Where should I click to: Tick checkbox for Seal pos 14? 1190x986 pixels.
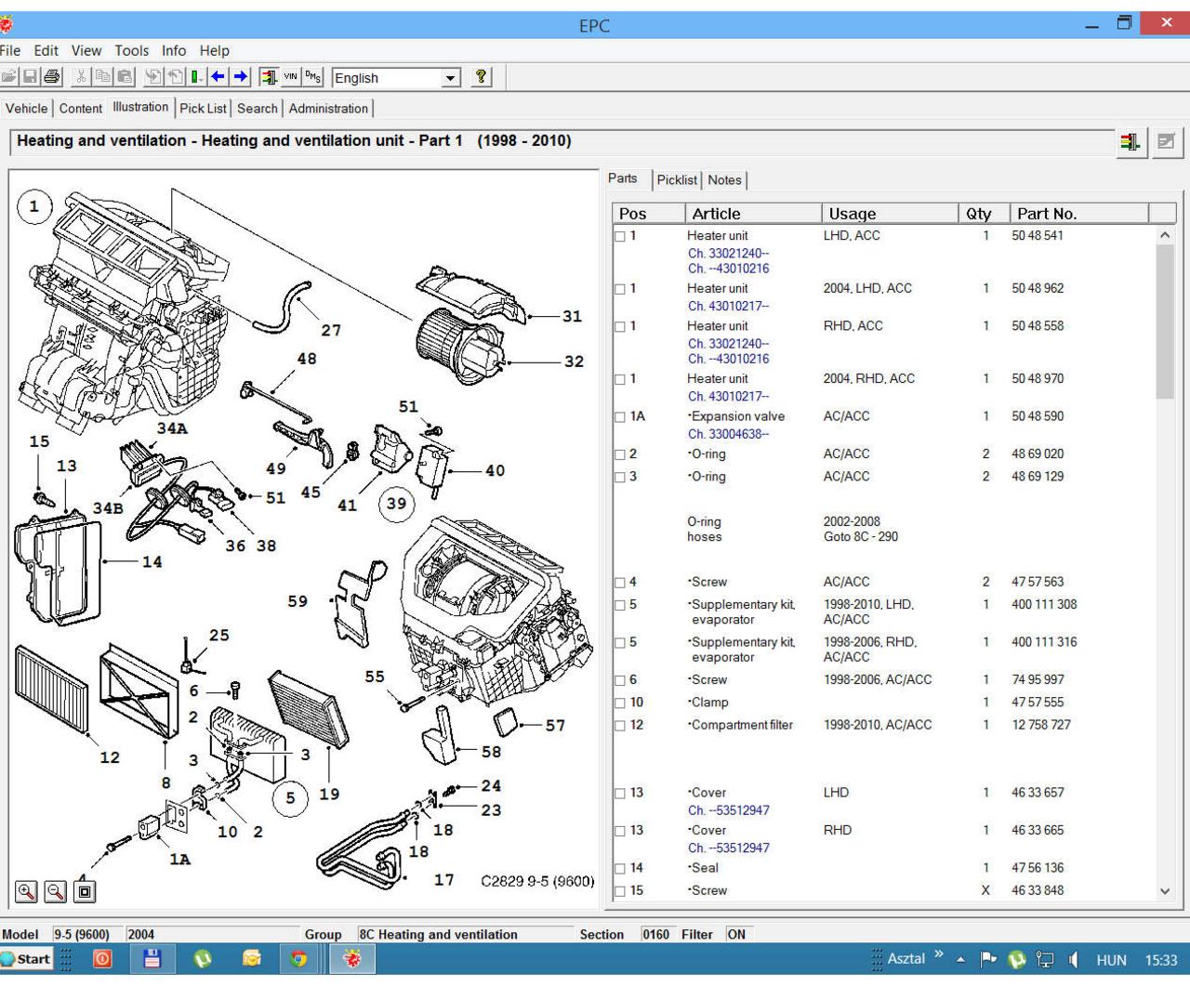tap(620, 869)
